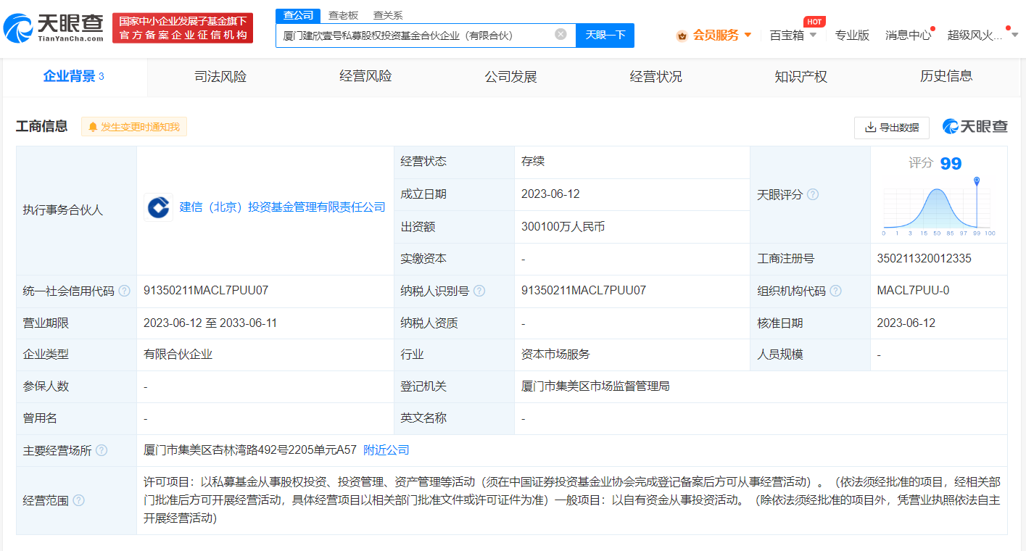
Task: Expand the 会员服务 dropdown arrow
Action: point(748,35)
